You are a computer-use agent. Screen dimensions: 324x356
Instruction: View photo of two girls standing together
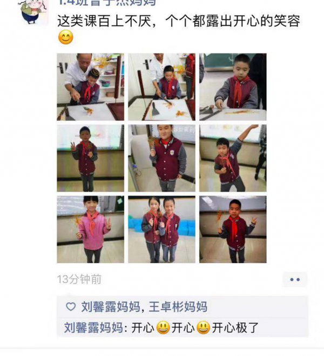(162, 230)
